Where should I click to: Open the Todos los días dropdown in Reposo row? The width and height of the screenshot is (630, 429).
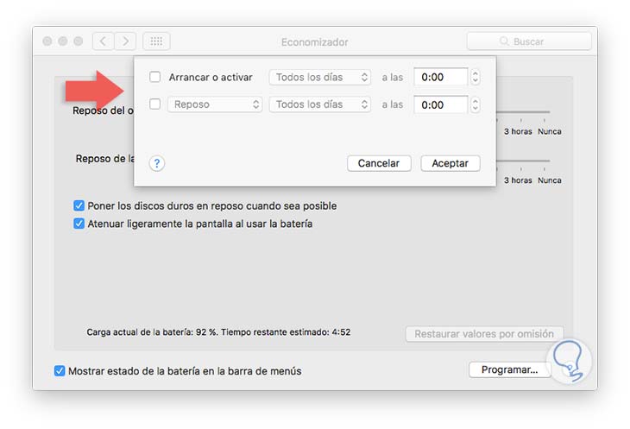point(320,104)
